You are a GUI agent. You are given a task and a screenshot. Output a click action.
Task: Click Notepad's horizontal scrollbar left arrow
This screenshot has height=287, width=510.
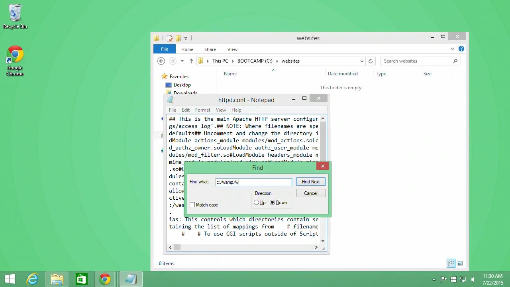coord(170,248)
